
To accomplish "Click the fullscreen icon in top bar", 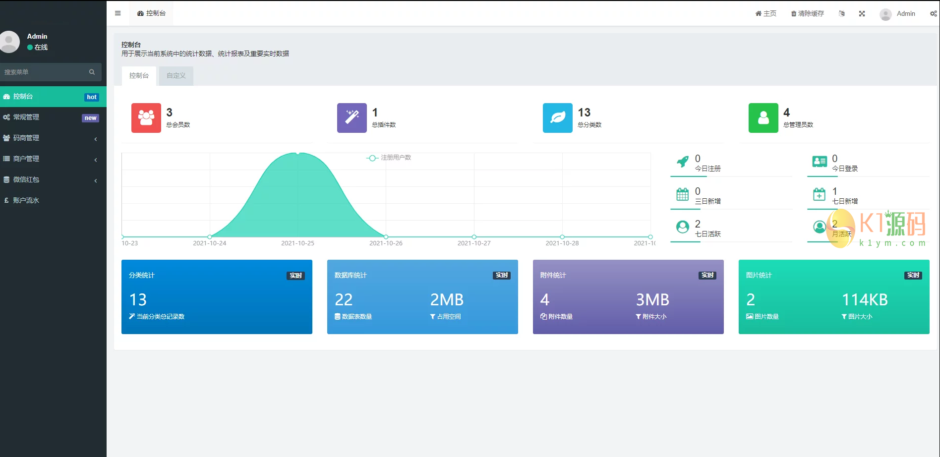I will pyautogui.click(x=862, y=14).
